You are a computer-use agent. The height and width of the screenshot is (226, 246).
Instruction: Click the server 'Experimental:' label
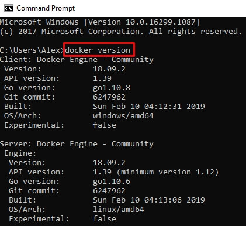39,219
